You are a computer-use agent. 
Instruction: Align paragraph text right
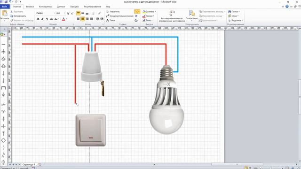87,19
